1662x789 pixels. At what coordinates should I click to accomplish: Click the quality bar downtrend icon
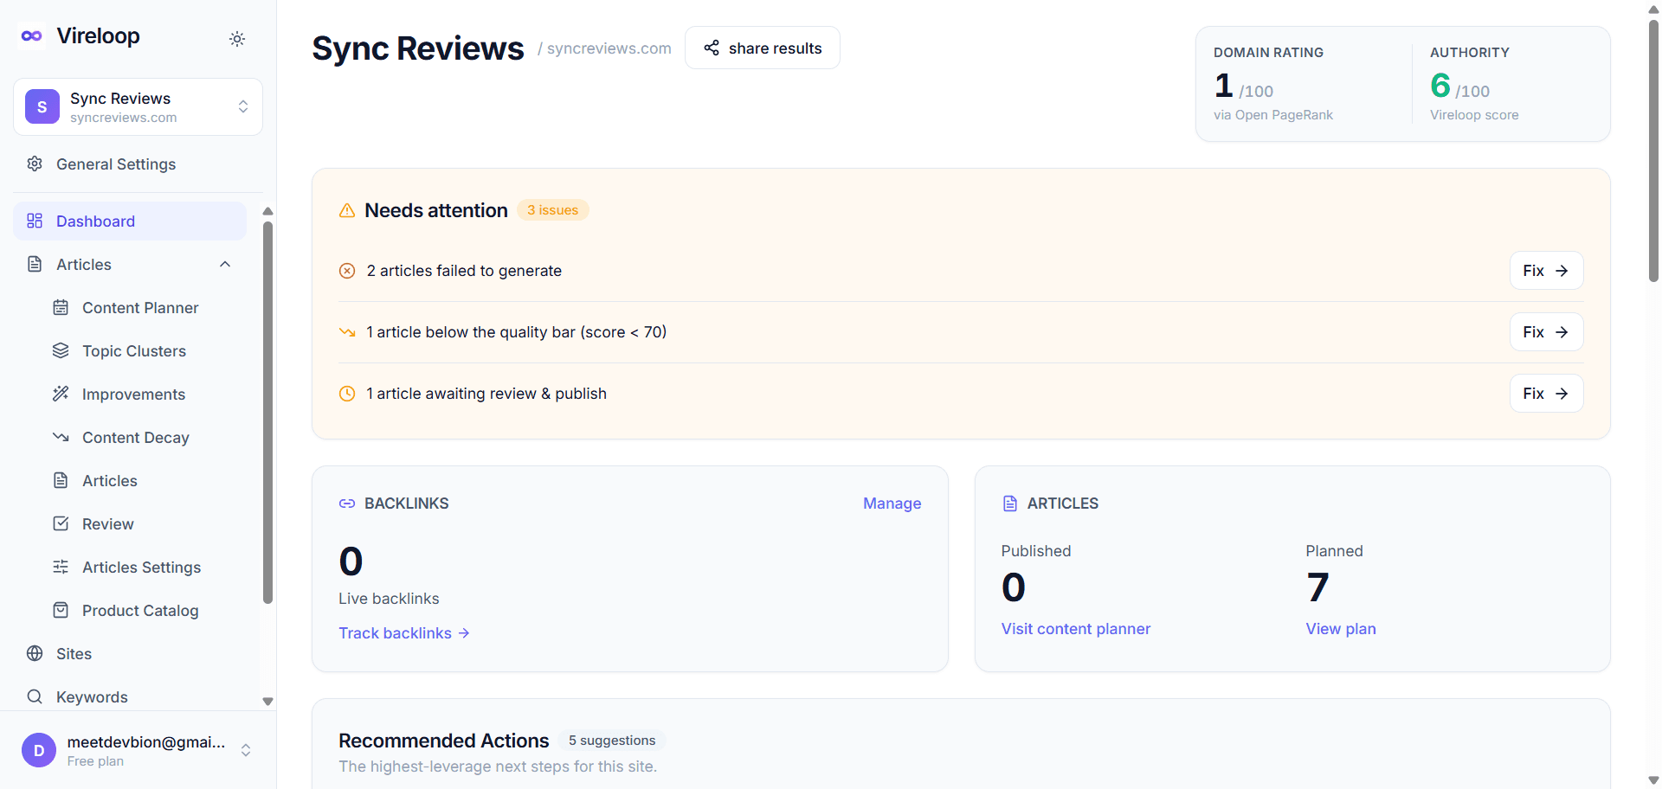coord(347,332)
